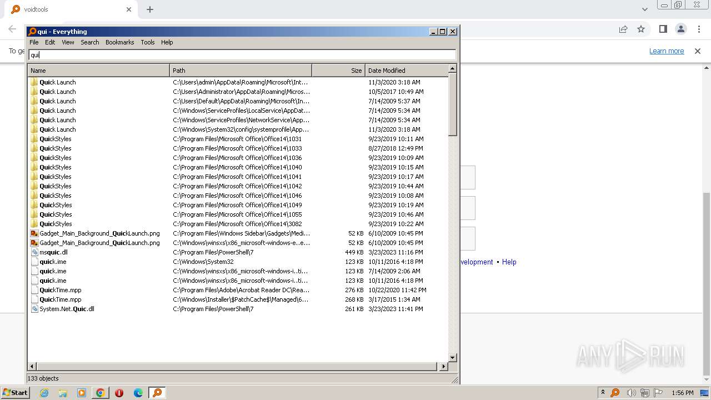Screen dimensions: 711x400
Task: Select QuickStyles folder in Office14\1040
Action: 55,167
